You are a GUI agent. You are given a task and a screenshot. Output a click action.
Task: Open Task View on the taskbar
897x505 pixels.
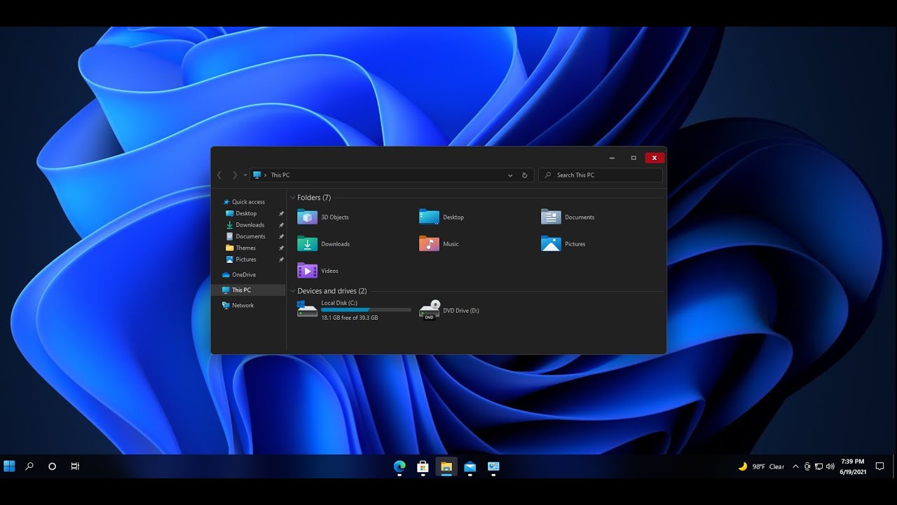tap(75, 466)
